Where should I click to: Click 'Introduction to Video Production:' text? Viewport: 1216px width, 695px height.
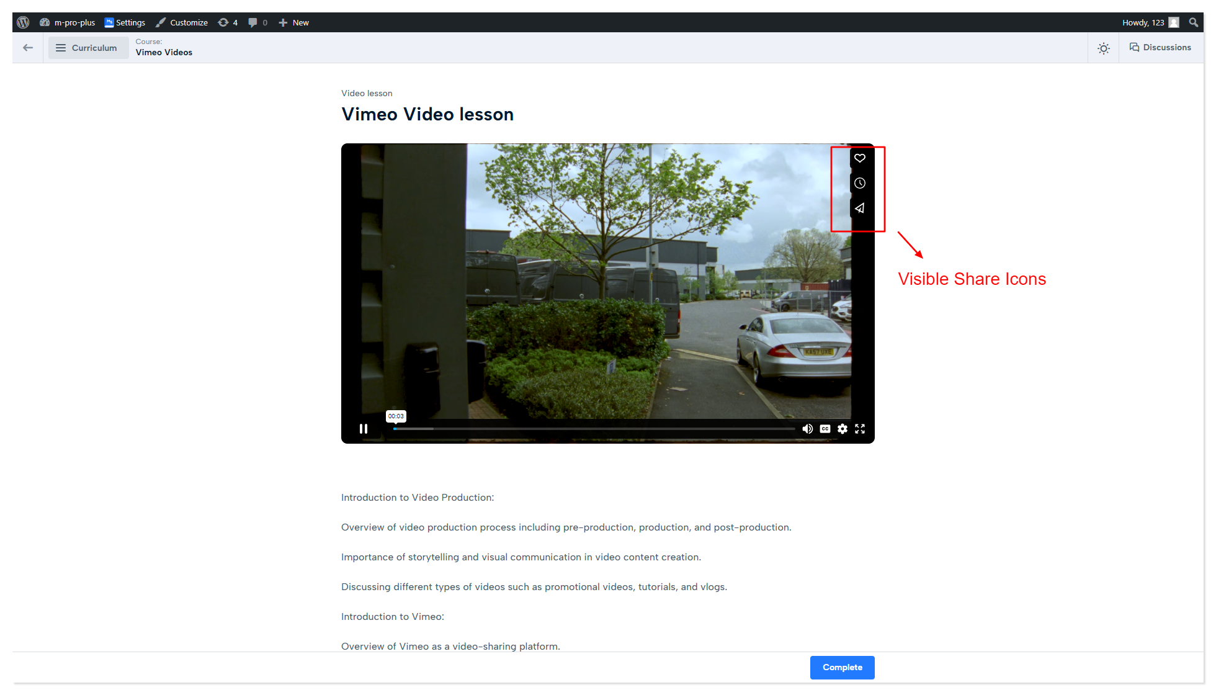(418, 498)
